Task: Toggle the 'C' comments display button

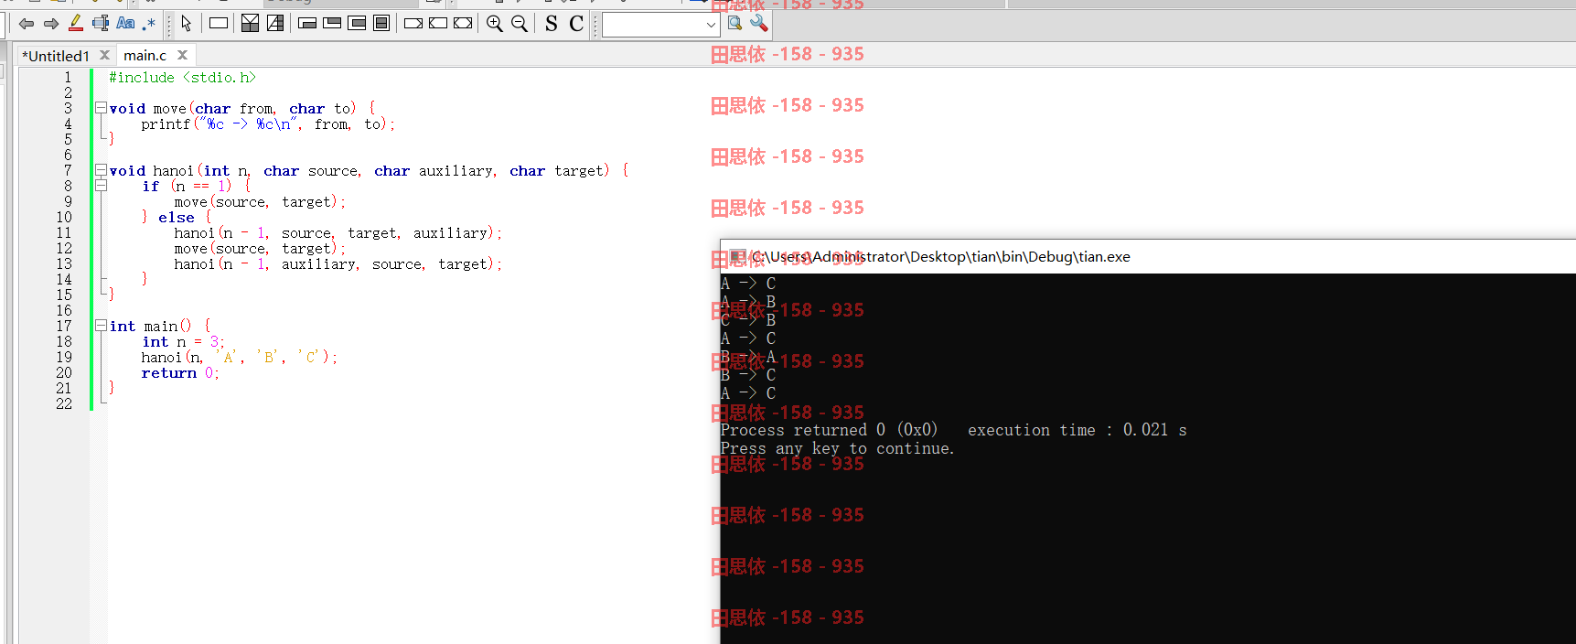Action: [x=576, y=24]
